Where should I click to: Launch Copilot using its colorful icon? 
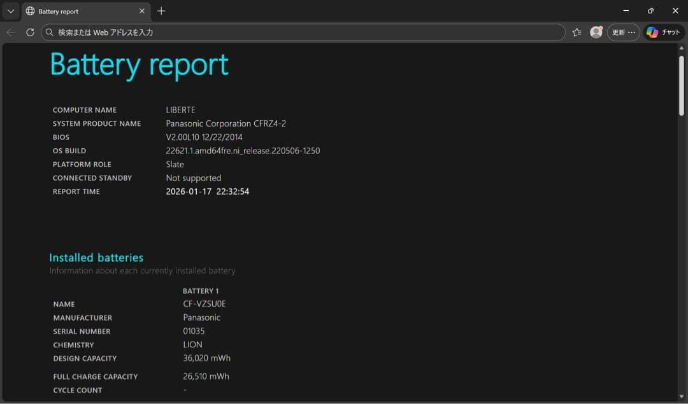pos(651,32)
